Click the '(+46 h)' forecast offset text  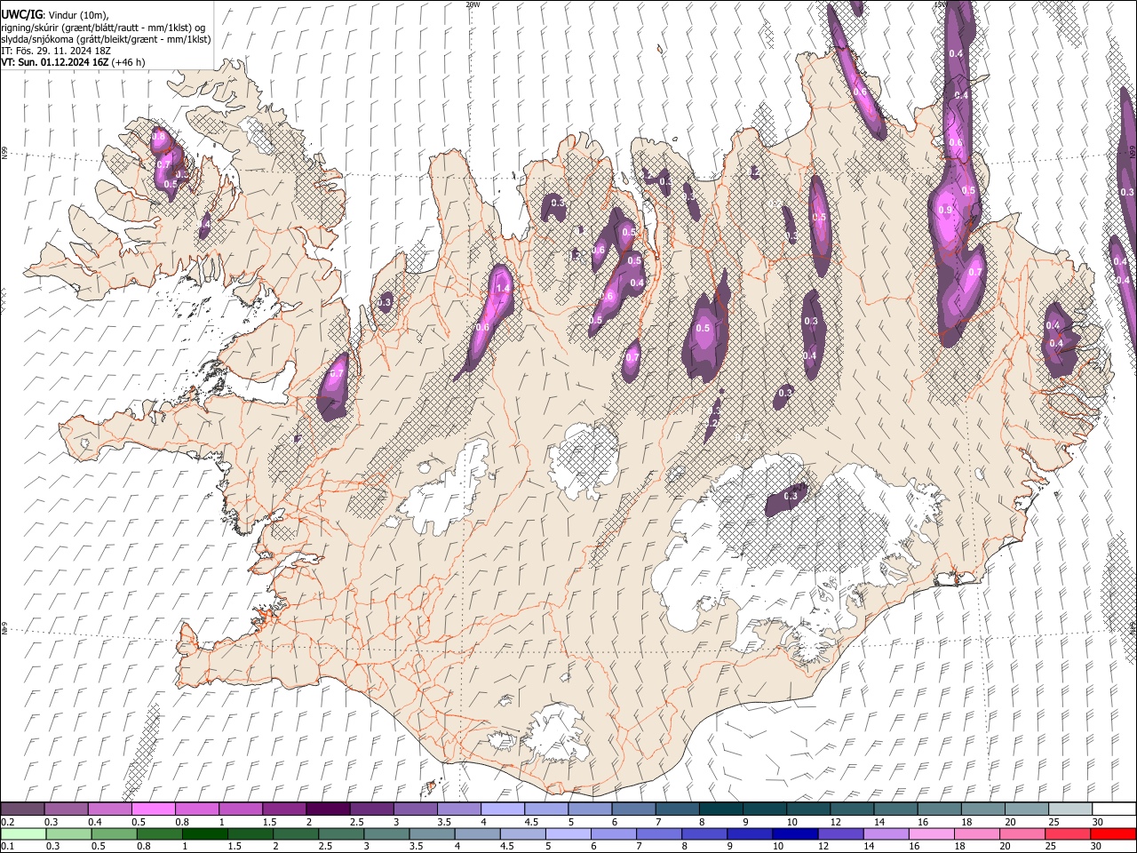point(129,62)
